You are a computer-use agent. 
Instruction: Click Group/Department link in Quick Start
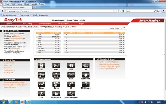16,39
